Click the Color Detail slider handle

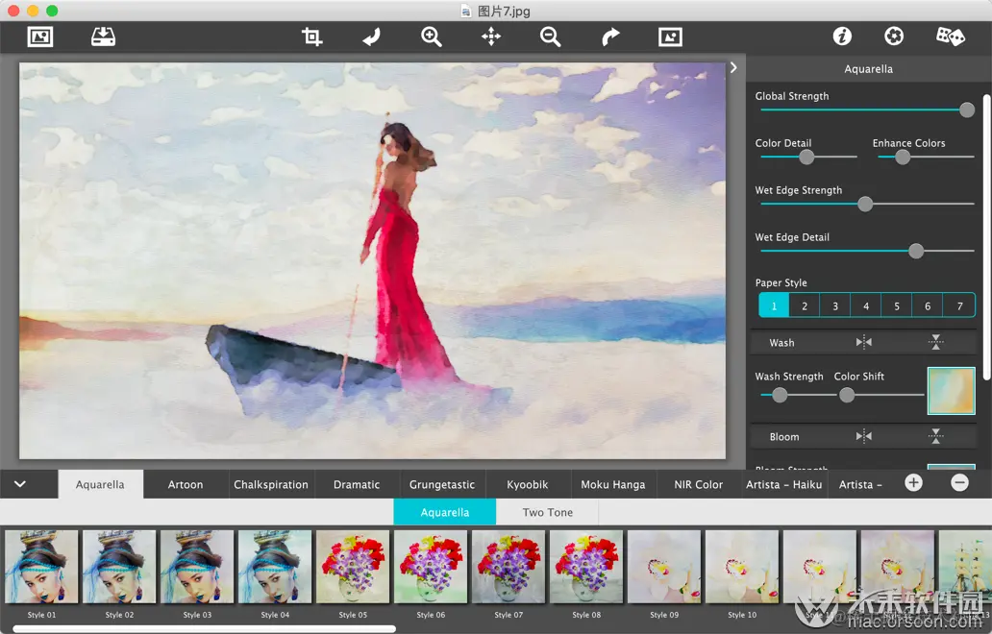click(x=806, y=157)
